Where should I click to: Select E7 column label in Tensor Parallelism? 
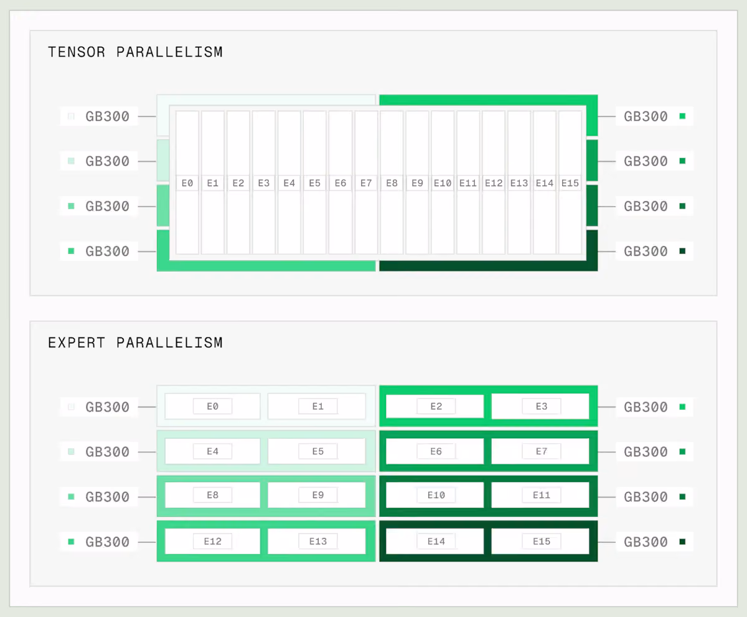click(x=366, y=183)
